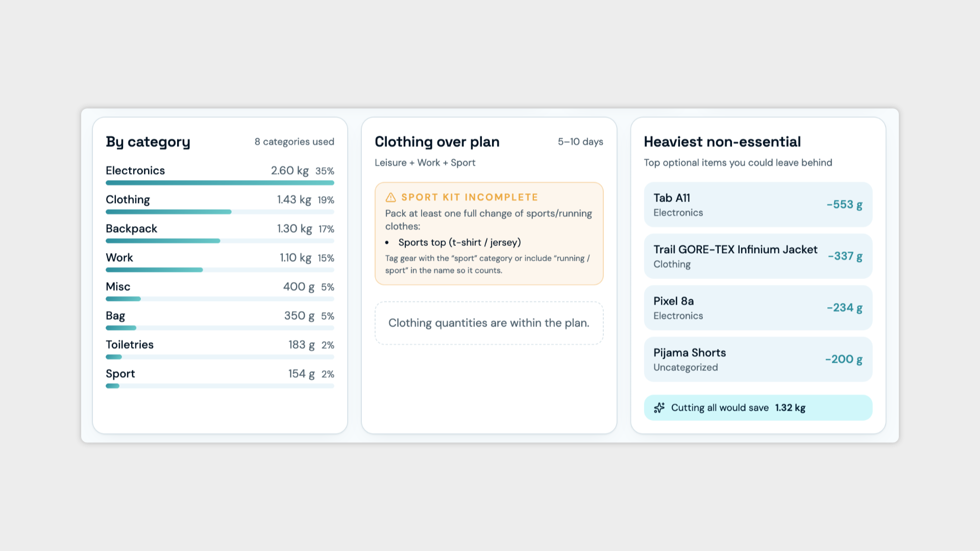The image size is (980, 551).
Task: Select the Misc category row
Action: [x=220, y=291]
